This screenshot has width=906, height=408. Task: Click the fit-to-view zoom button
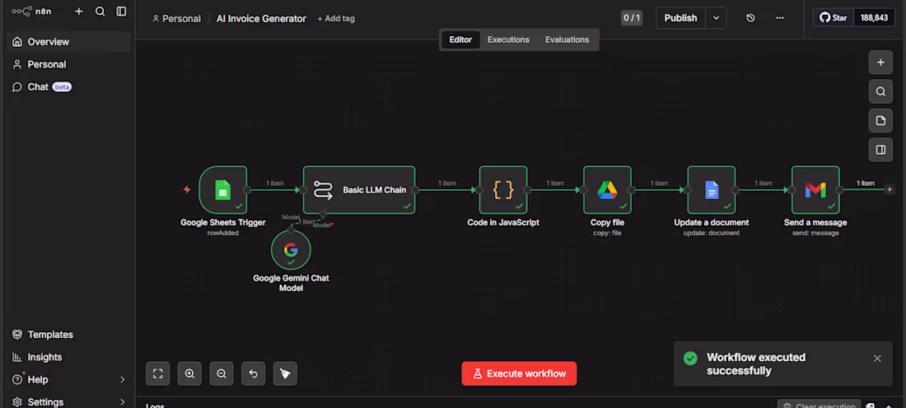(158, 373)
